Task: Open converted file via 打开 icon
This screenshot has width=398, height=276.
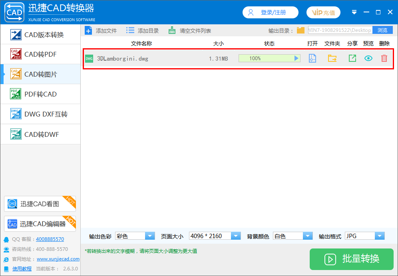Action: [x=312, y=58]
